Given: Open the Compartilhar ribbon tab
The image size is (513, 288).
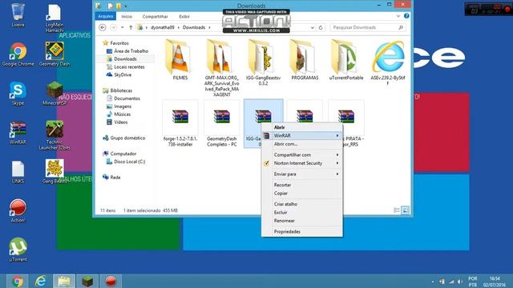Looking at the screenshot, I should (x=155, y=16).
